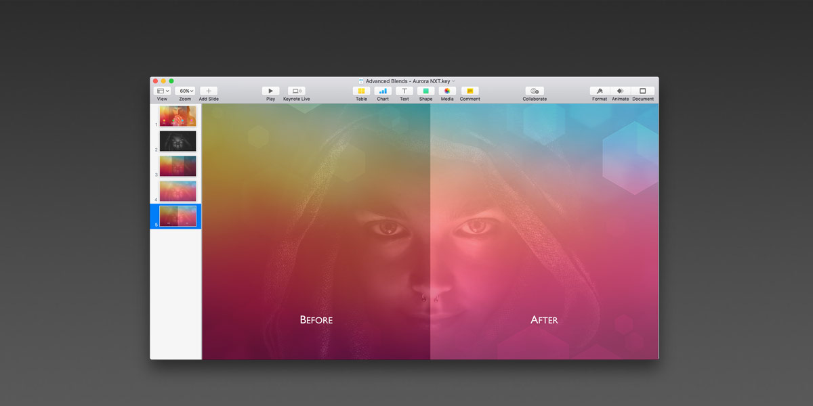Add a new slide with plus button
The image size is (813, 406).
209,91
